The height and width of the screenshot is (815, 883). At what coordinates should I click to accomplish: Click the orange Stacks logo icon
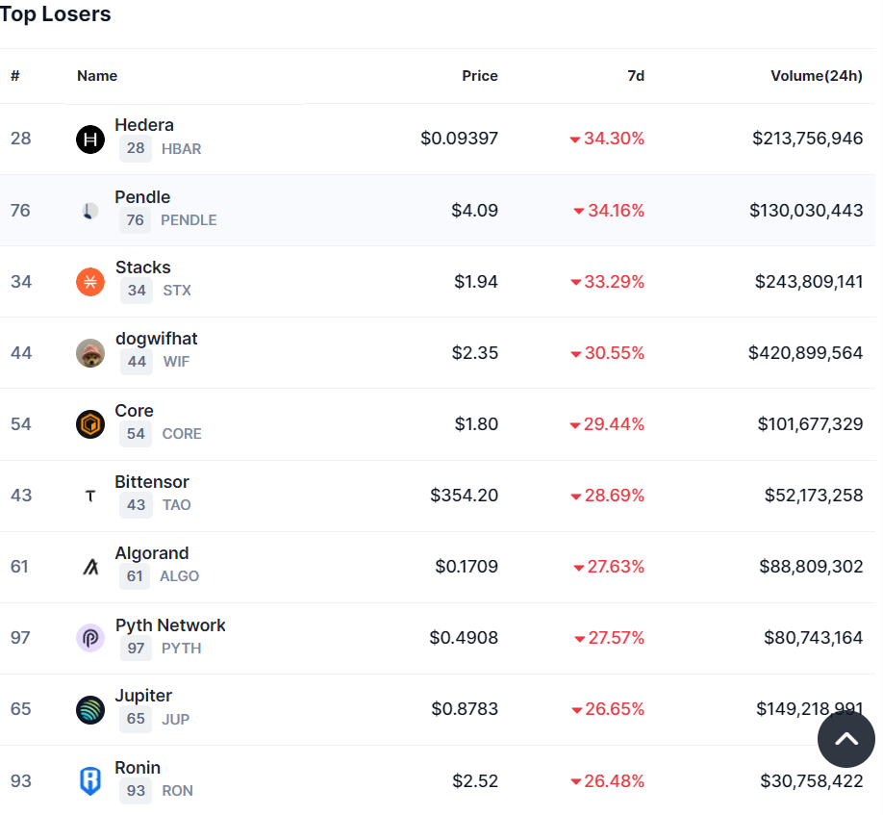pos(90,282)
